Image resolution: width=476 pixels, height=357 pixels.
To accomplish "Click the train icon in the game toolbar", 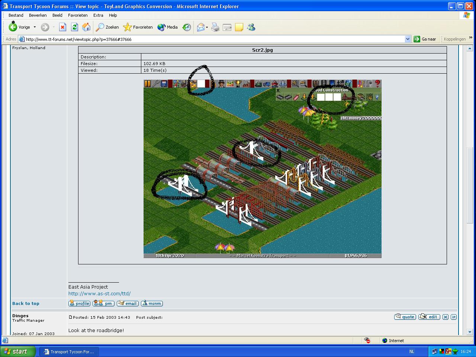I will pos(258,84).
